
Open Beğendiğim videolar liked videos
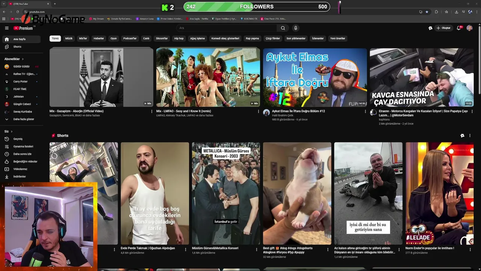click(22, 161)
